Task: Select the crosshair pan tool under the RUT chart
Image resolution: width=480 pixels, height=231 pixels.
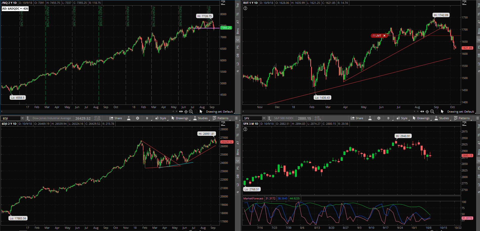Action: tap(427, 112)
